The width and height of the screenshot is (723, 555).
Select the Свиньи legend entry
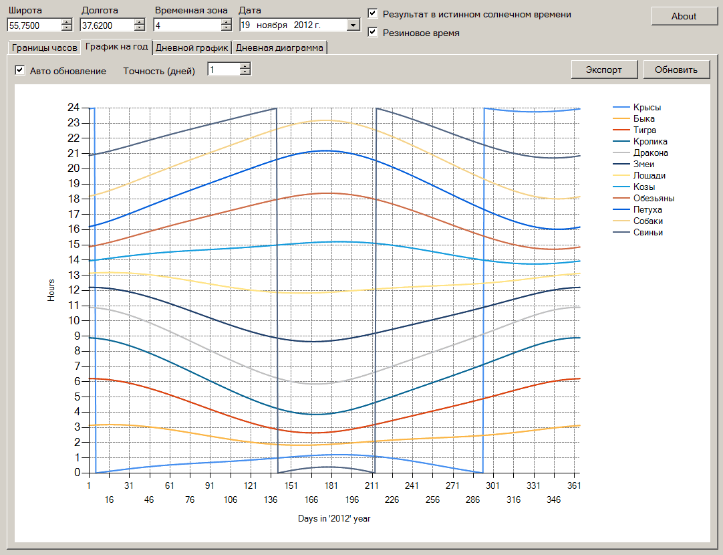(x=647, y=233)
